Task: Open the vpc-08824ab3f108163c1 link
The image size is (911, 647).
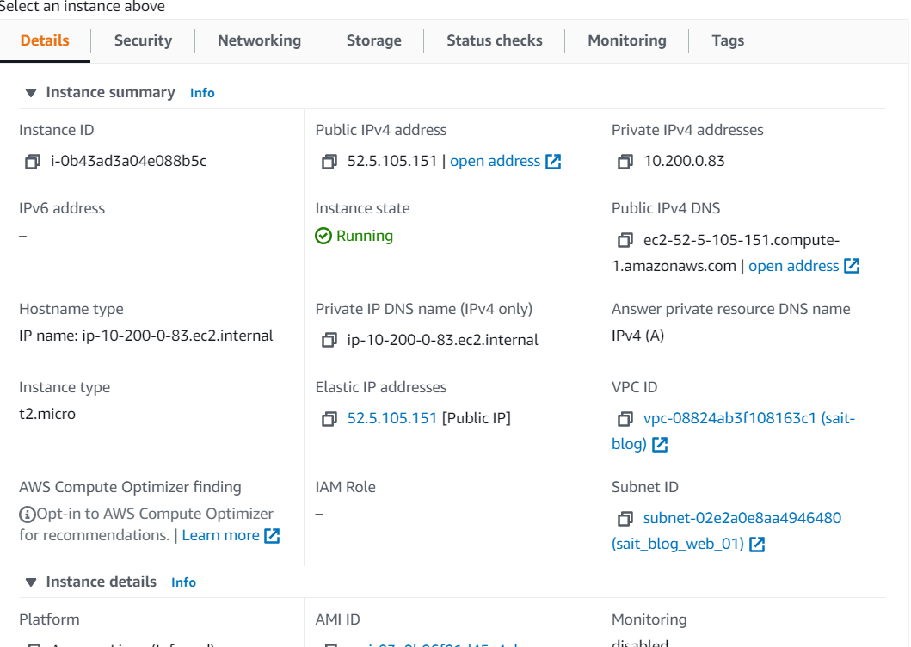Action: [x=733, y=431]
